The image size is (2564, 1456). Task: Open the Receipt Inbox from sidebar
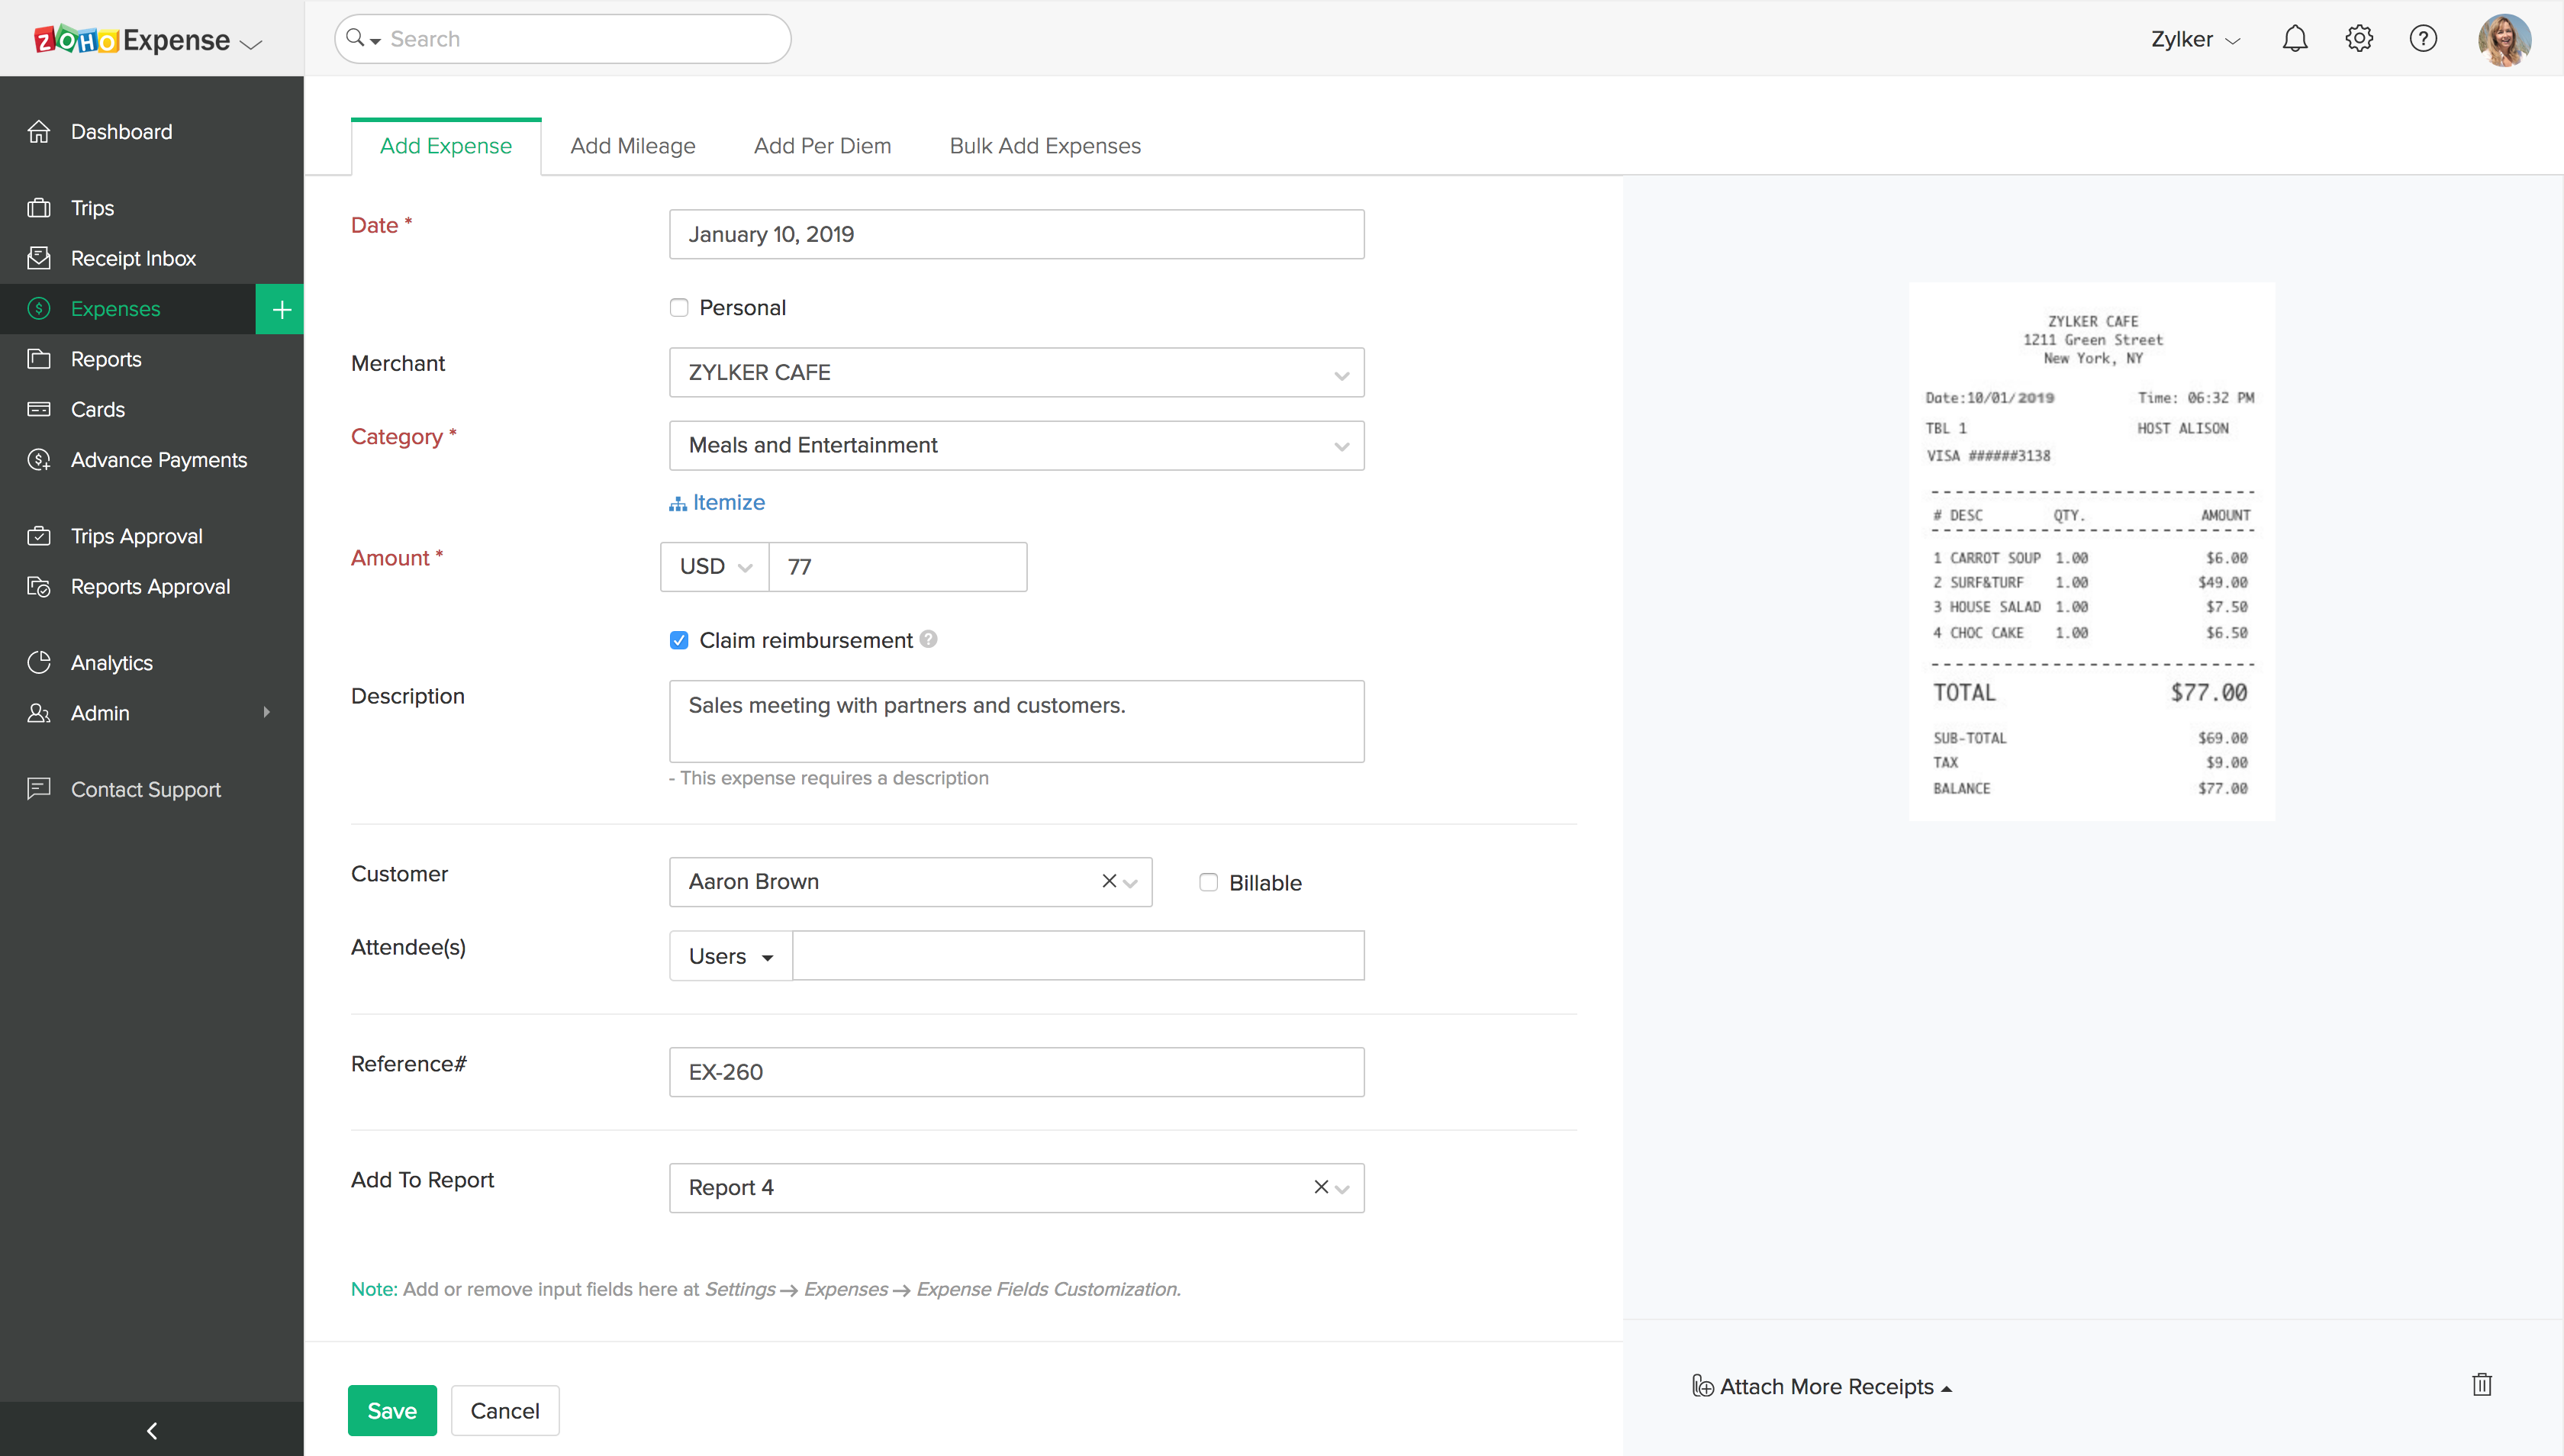[133, 258]
